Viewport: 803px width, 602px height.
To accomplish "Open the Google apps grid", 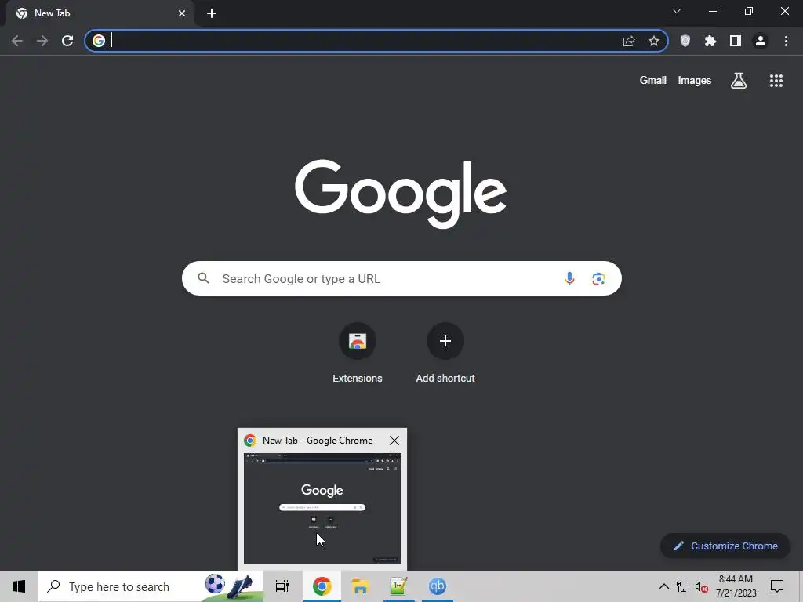I will (x=776, y=81).
